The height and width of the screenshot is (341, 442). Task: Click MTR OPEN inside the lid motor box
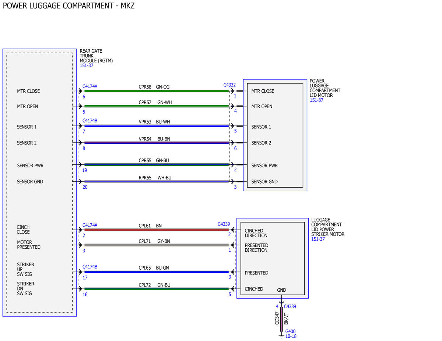coord(262,107)
